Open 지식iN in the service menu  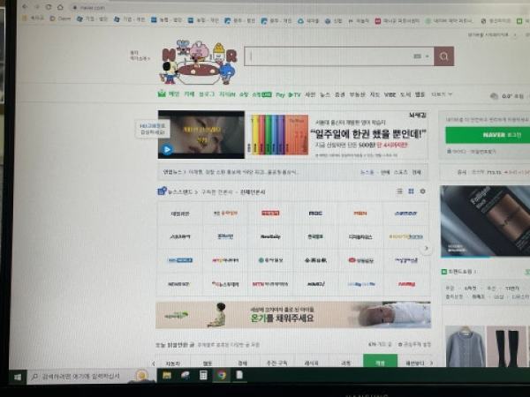pos(227,94)
